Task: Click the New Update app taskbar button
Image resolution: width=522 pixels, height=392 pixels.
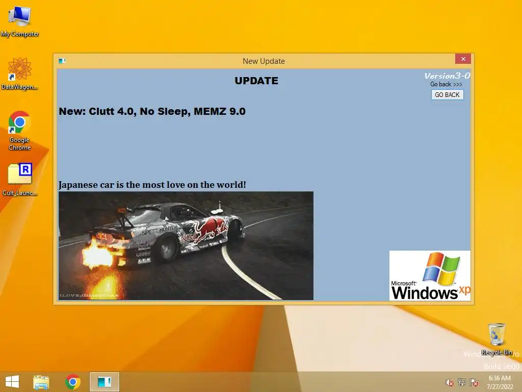Action: [104, 382]
